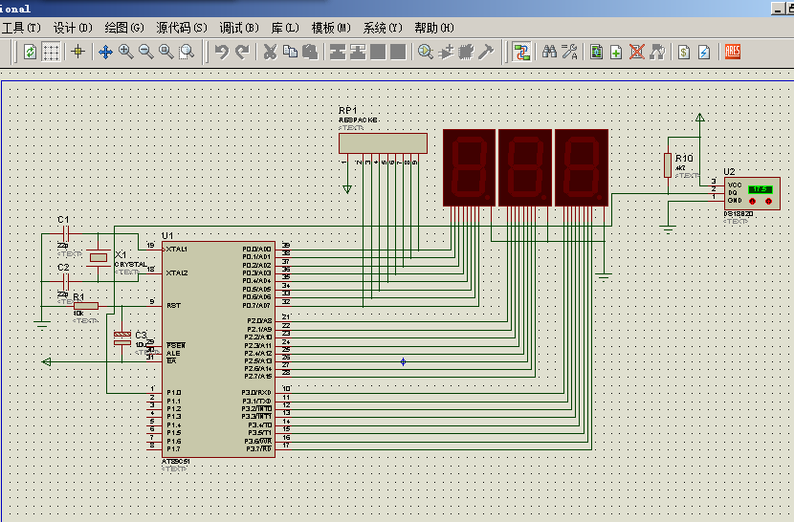Click the New Sheet green plus icon
This screenshot has height=522, width=794.
coord(616,52)
